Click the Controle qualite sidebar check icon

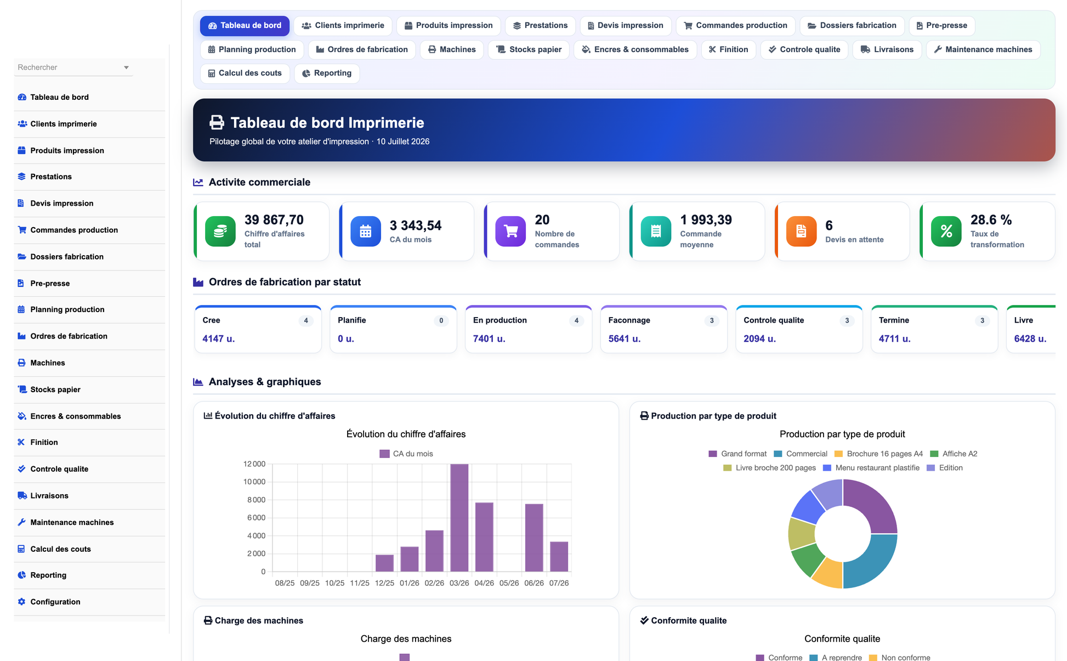21,469
